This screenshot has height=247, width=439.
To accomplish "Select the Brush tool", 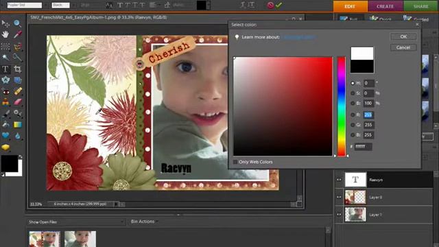I will (x=5, y=113).
